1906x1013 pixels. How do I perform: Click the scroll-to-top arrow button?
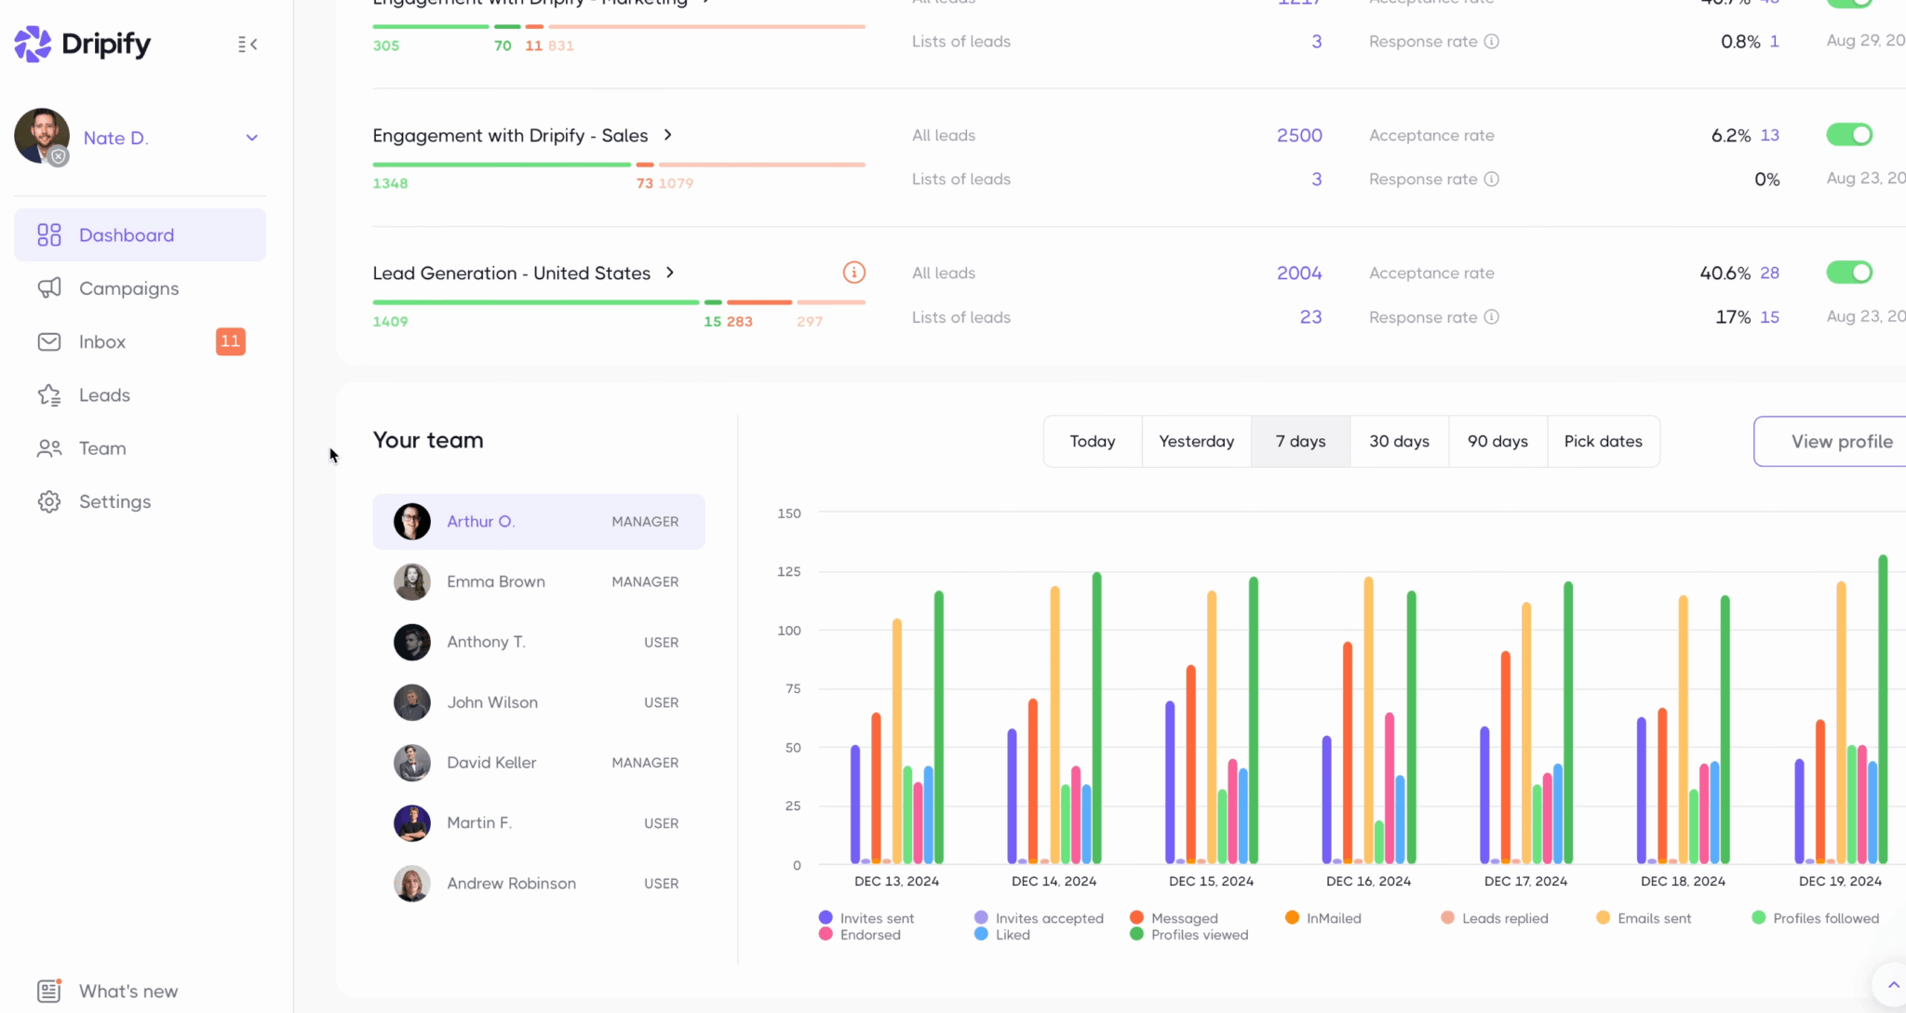click(x=1893, y=984)
